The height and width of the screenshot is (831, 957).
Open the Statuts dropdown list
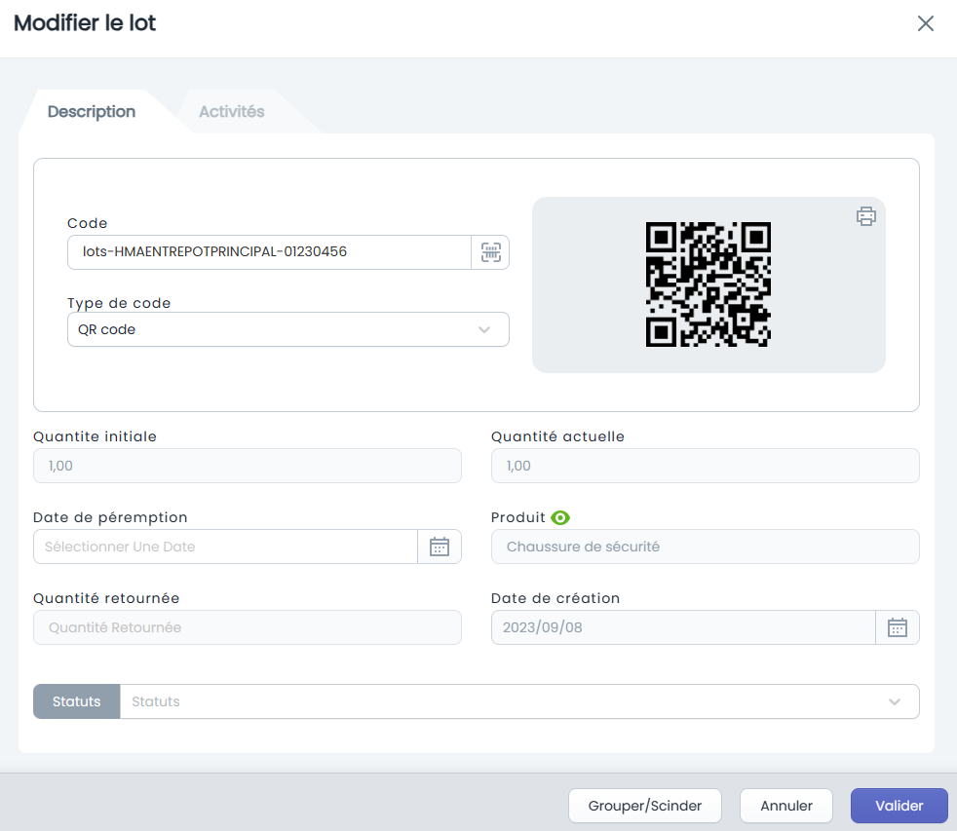tap(519, 701)
